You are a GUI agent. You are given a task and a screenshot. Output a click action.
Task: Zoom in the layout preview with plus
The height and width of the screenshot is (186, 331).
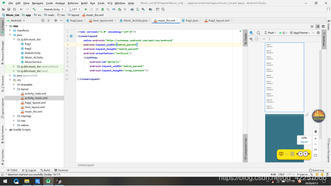pyautogui.click(x=315, y=138)
